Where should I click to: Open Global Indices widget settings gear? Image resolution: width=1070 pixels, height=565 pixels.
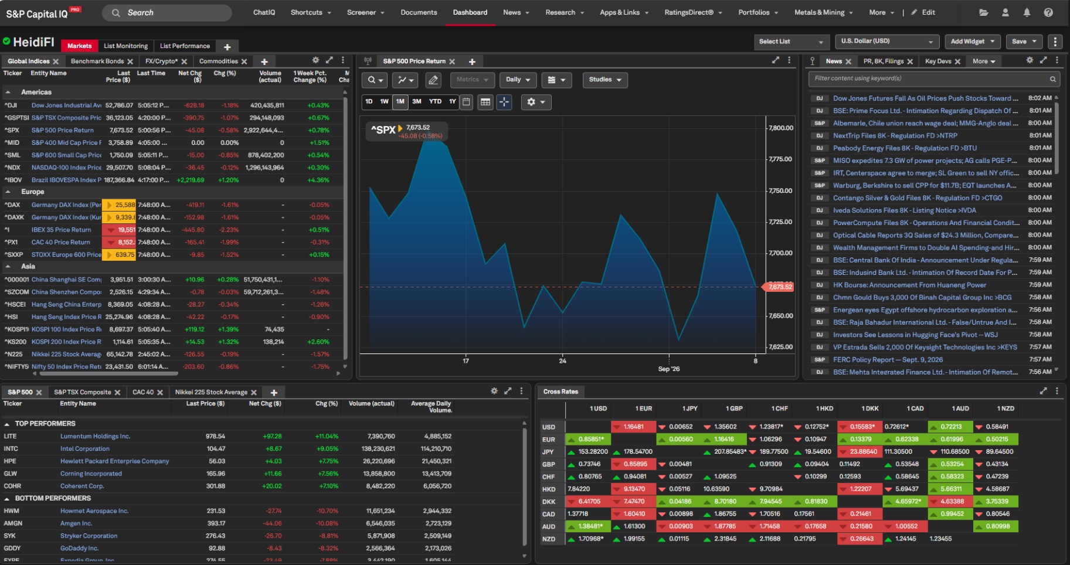[x=315, y=60]
